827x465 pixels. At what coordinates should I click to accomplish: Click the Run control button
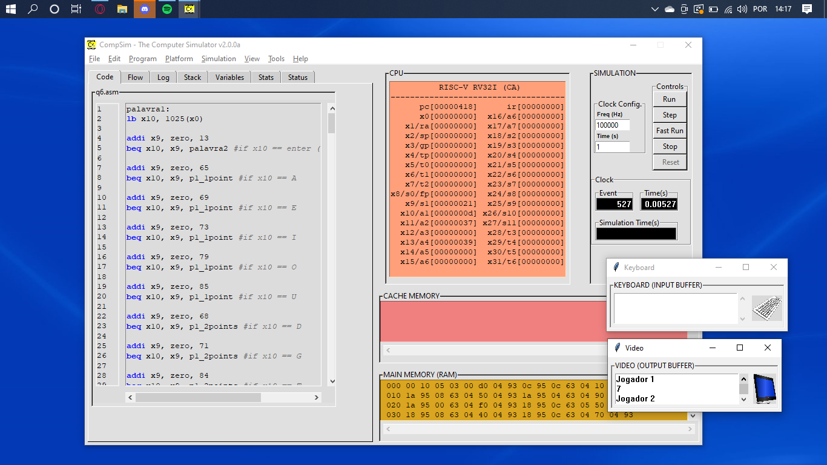pyautogui.click(x=670, y=99)
